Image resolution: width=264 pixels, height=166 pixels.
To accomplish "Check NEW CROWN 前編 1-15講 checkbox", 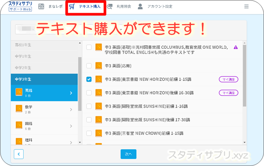I will pyautogui.click(x=89, y=133).
